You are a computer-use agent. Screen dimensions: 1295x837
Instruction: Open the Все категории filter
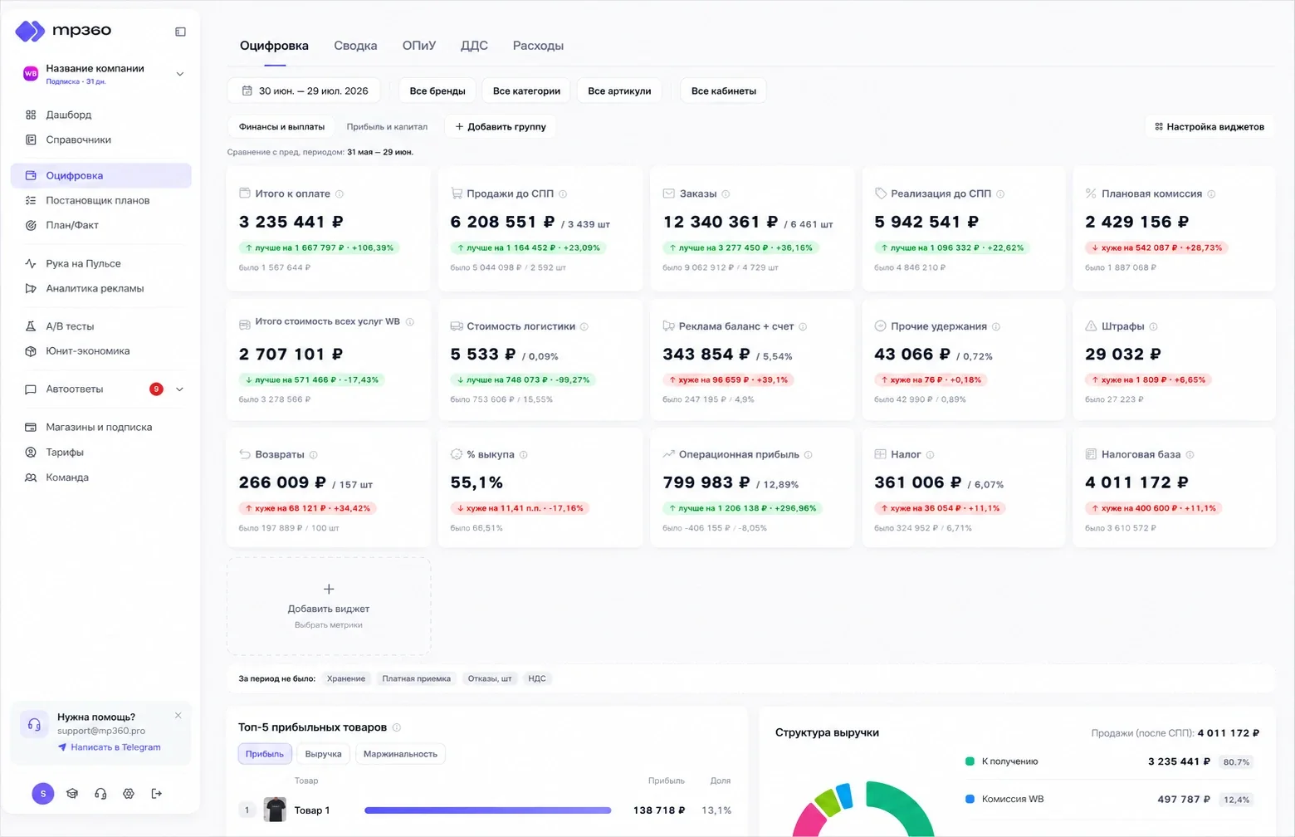click(x=526, y=91)
